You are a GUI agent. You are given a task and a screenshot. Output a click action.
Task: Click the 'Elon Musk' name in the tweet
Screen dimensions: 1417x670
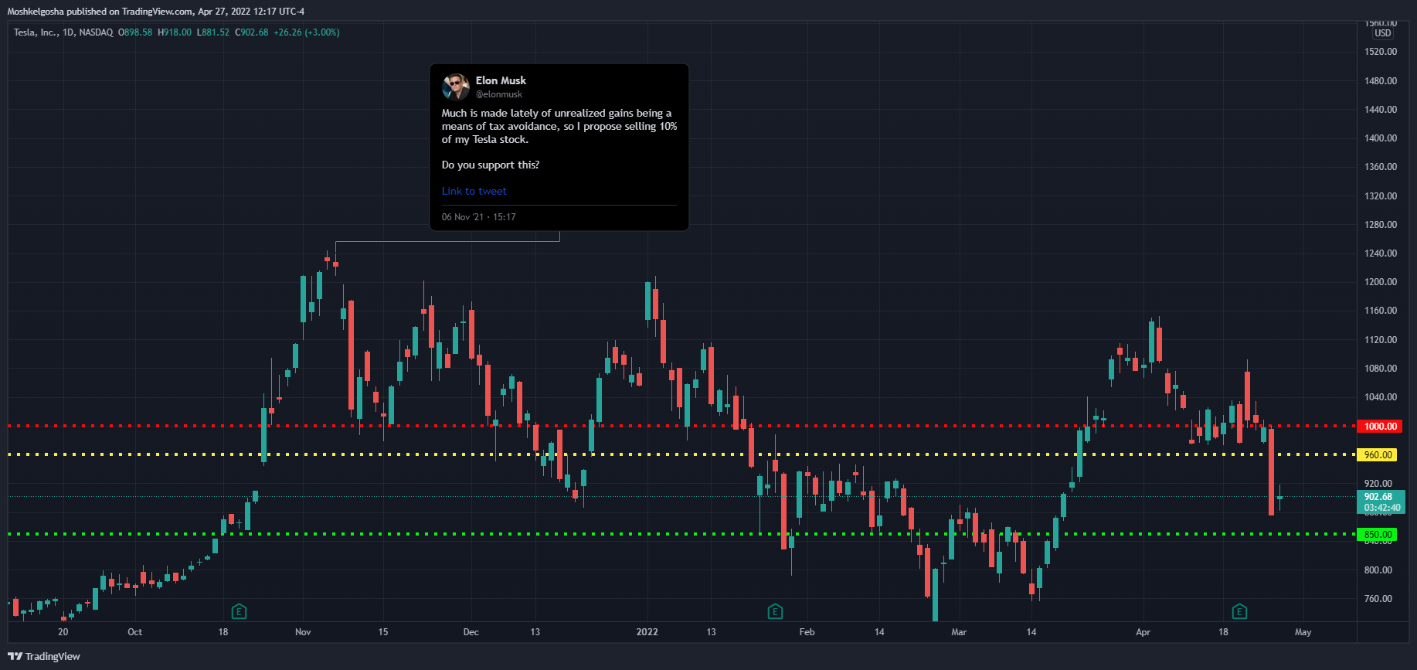tap(501, 80)
